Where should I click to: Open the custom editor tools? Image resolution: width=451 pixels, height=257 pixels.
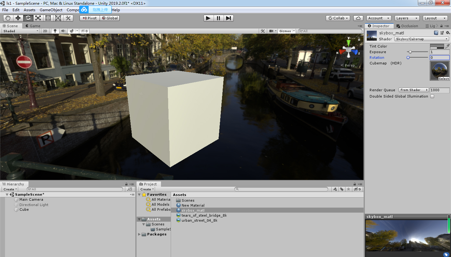pyautogui.click(x=68, y=18)
